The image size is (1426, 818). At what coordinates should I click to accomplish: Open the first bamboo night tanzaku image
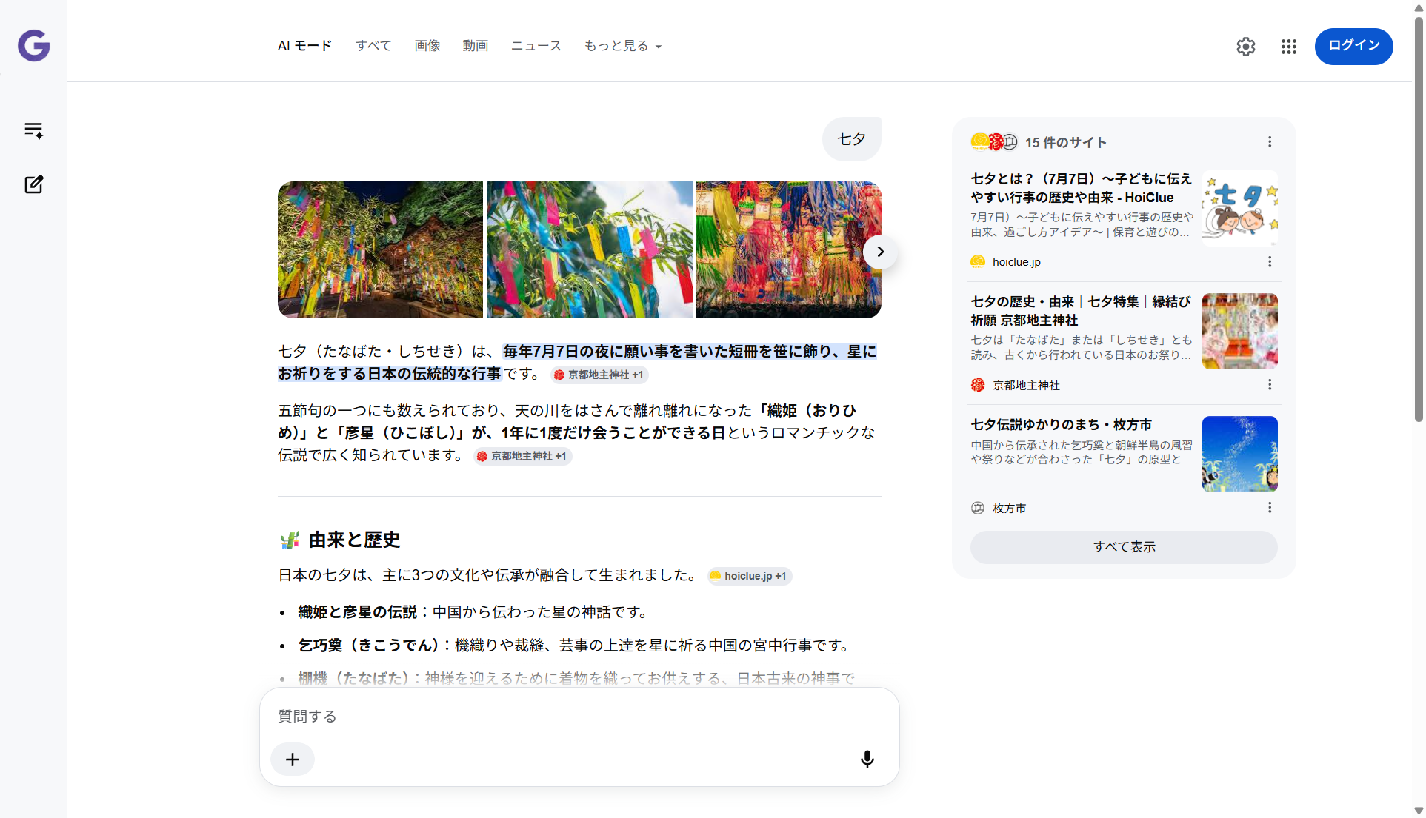point(380,250)
